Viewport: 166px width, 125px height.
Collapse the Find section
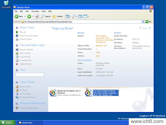pyautogui.click(x=17, y=70)
